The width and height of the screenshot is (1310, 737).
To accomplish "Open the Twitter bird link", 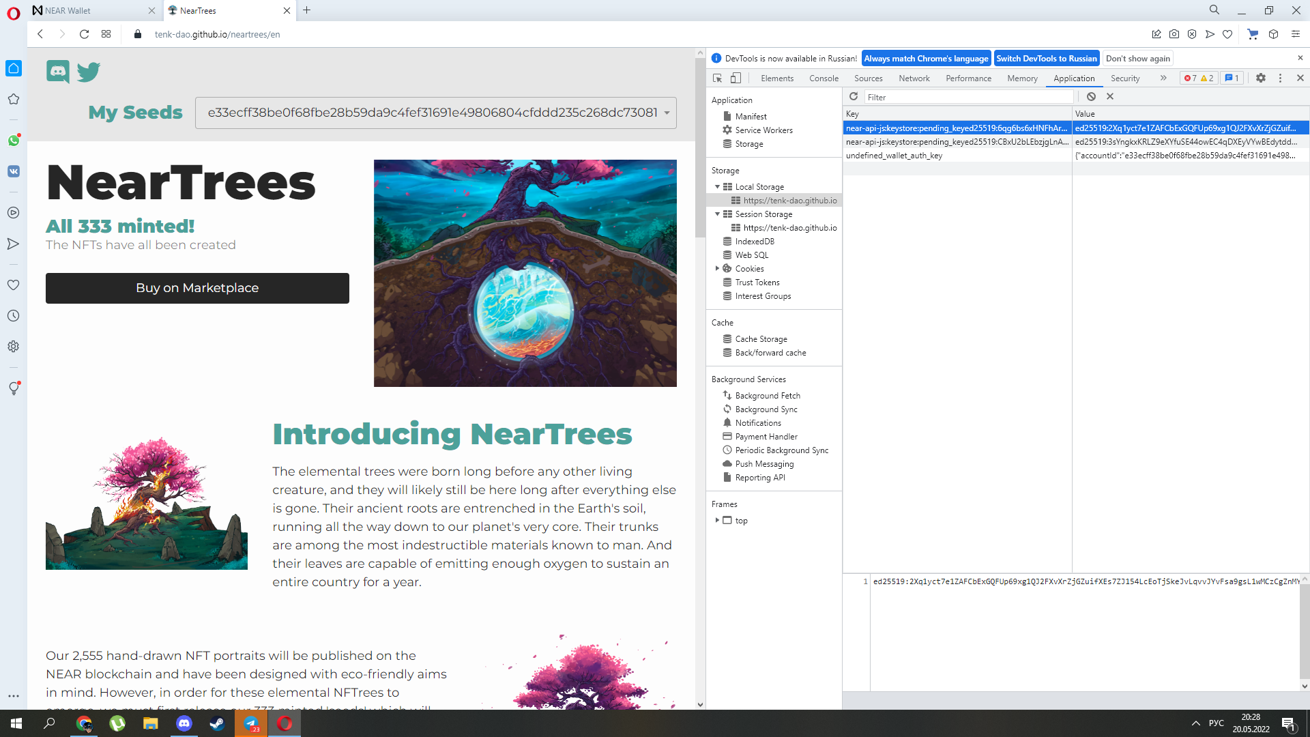I will pyautogui.click(x=89, y=71).
